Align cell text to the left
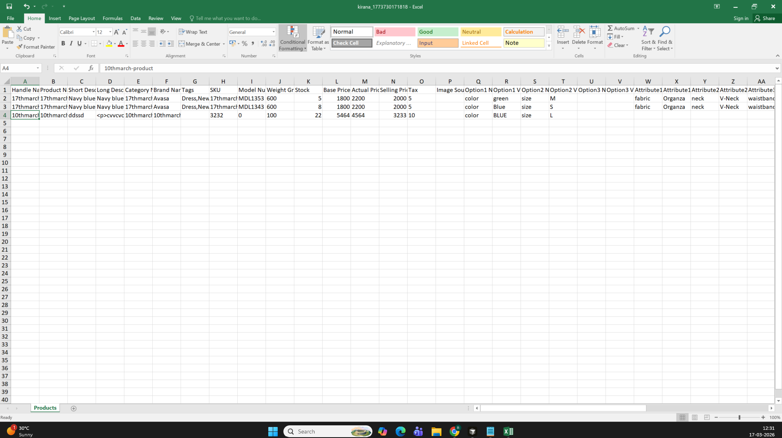This screenshot has width=782, height=438. [135, 44]
